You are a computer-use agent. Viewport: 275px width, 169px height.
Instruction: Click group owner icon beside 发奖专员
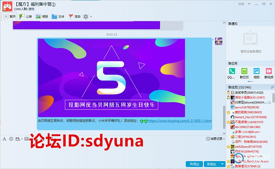[x=228, y=92]
